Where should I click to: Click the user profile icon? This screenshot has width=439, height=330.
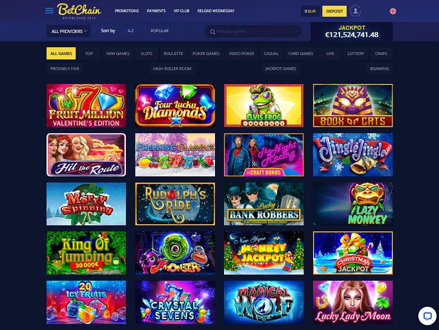[x=355, y=11]
